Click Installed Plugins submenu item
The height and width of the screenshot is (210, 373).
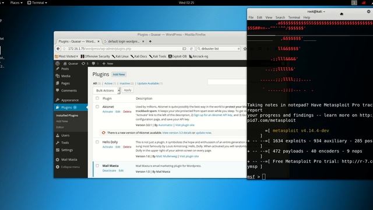click(67, 116)
